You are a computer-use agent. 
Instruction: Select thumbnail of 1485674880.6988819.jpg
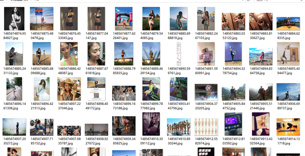178,19
